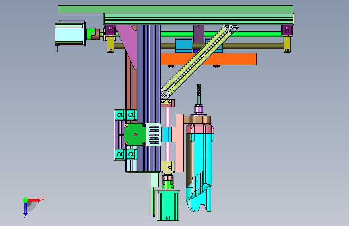Select the left purple bearing block under the beam
The image size is (349, 226).
pyautogui.click(x=110, y=30)
